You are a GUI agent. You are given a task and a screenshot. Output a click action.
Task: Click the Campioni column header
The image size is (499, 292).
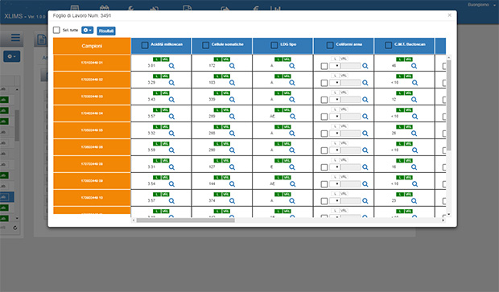point(92,46)
